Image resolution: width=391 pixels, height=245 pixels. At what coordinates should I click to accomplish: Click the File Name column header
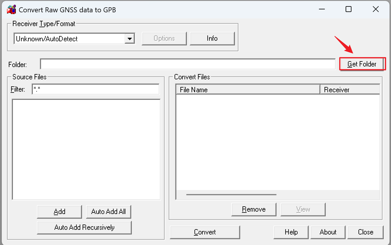click(248, 90)
